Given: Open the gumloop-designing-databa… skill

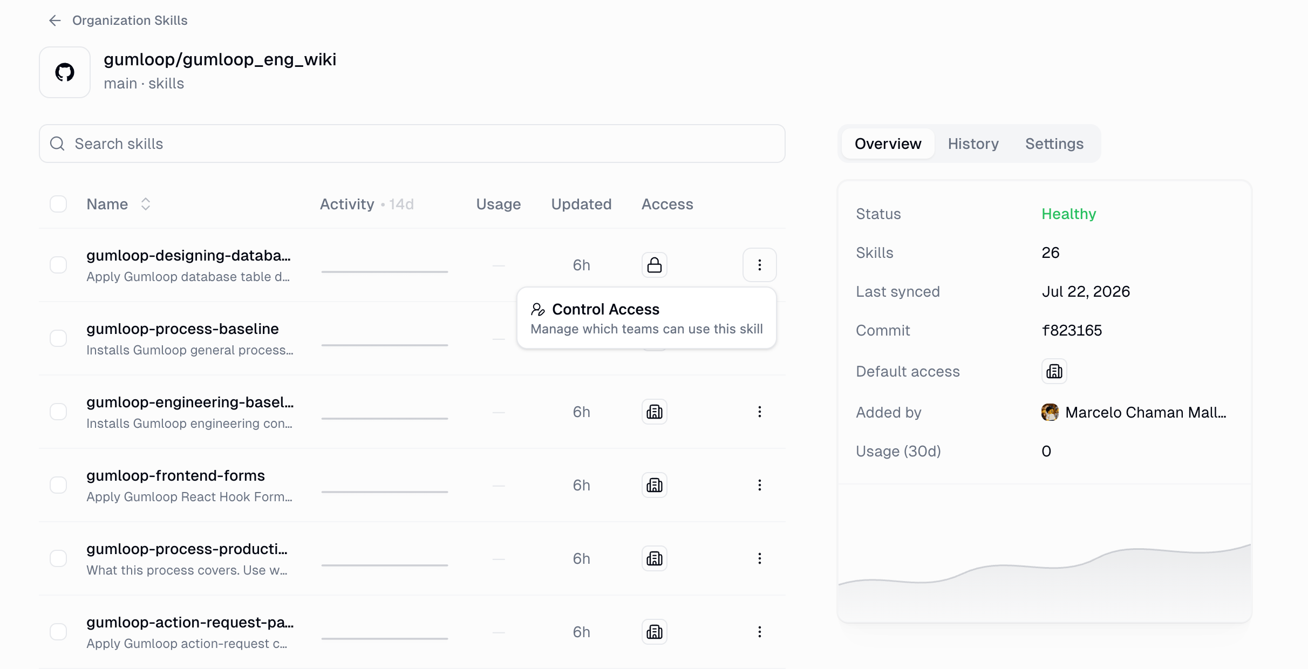Looking at the screenshot, I should coord(188,255).
